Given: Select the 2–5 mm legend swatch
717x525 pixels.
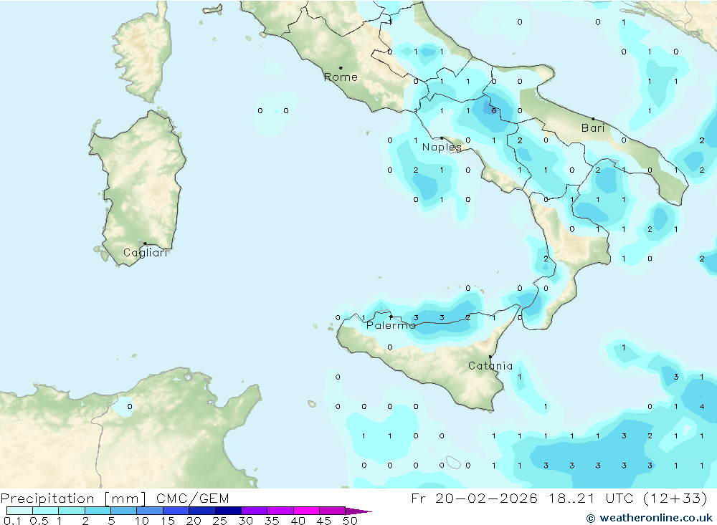Looking at the screenshot, I should 98,511.
